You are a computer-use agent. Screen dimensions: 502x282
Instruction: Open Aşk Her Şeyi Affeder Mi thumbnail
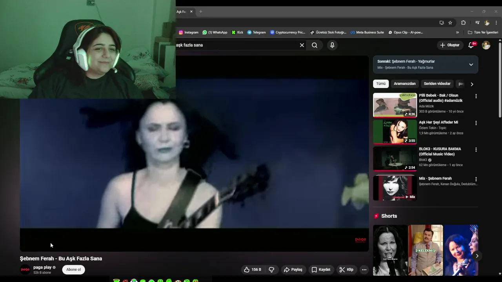click(395, 132)
